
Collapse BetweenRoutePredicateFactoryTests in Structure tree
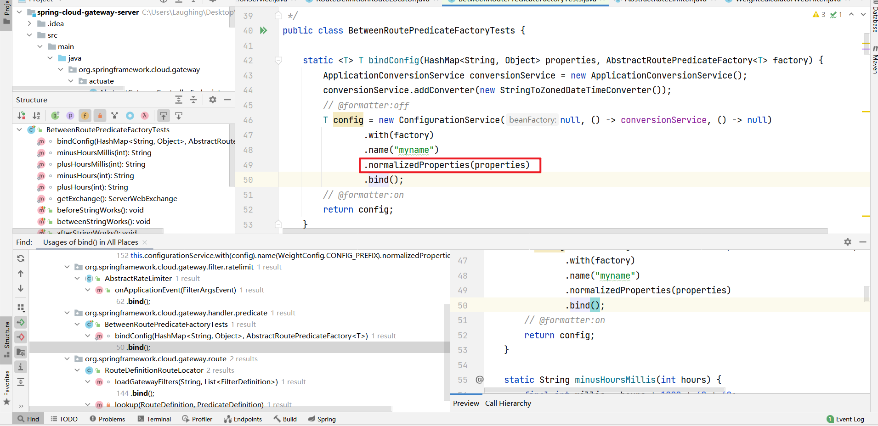point(19,129)
